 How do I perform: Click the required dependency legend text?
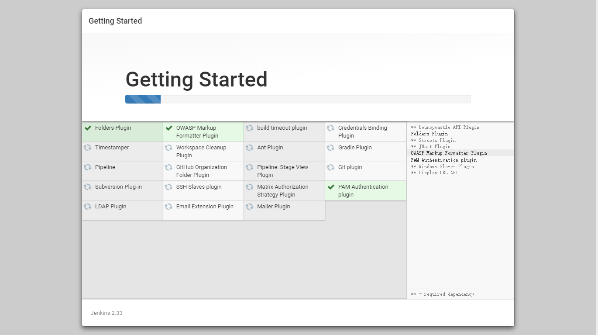(x=442, y=294)
